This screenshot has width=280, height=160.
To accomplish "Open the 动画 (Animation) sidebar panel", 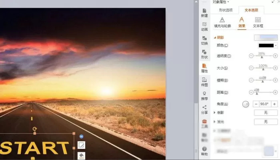I will point(204,27).
